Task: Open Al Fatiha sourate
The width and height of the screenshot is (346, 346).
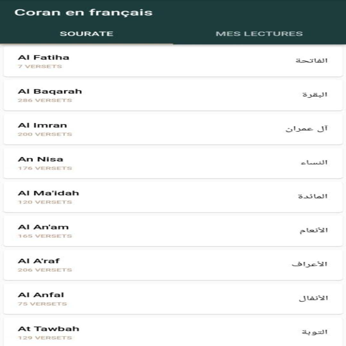Action: click(x=173, y=61)
